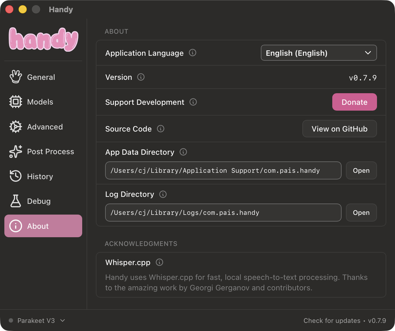Open the project on GitHub
The height and width of the screenshot is (331, 395).
pos(339,129)
